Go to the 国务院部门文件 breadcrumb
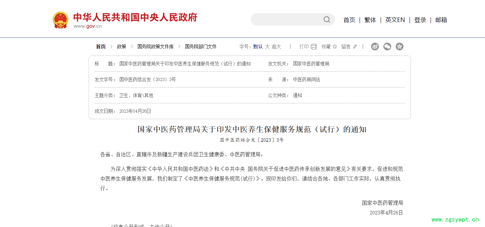Image resolution: width=485 pixels, height=227 pixels. point(201,47)
